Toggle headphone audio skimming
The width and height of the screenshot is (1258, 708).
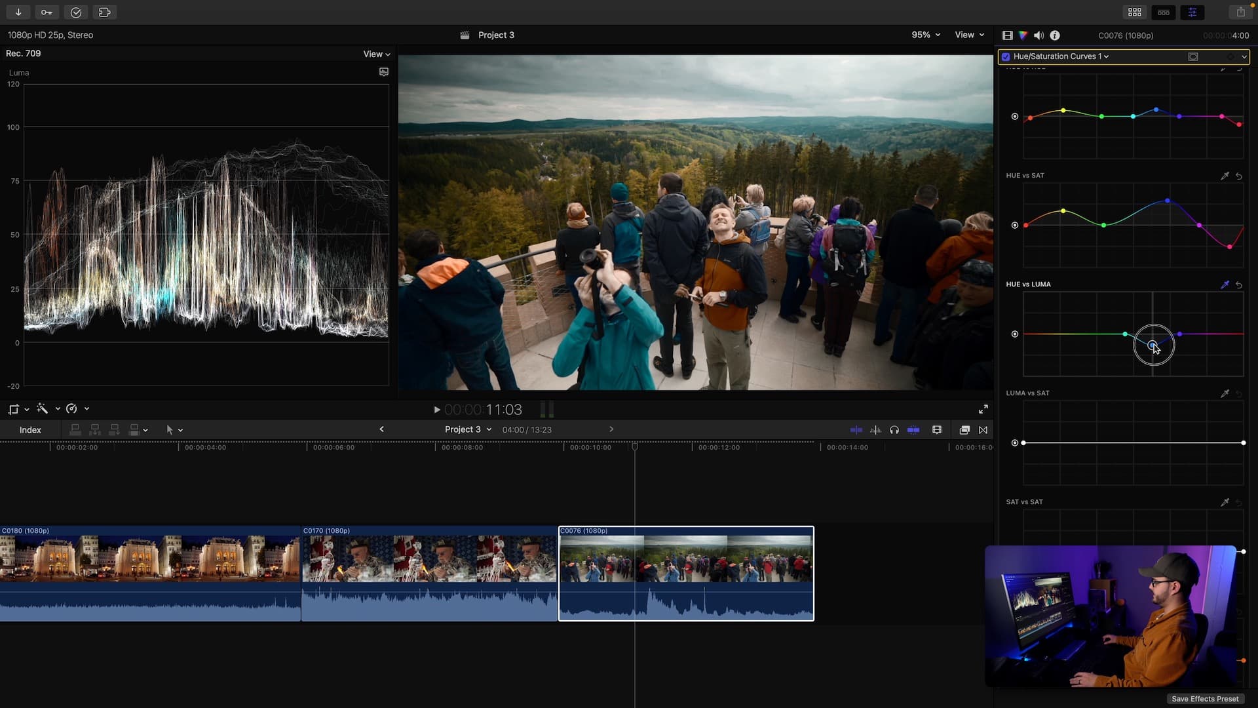894,430
